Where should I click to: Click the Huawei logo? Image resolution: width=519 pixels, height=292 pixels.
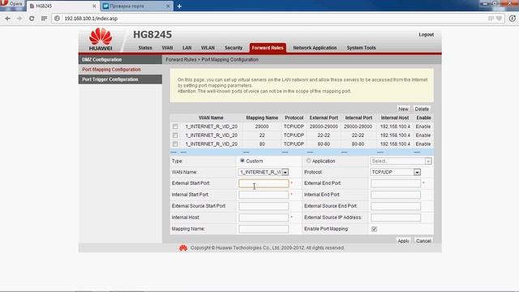101,40
